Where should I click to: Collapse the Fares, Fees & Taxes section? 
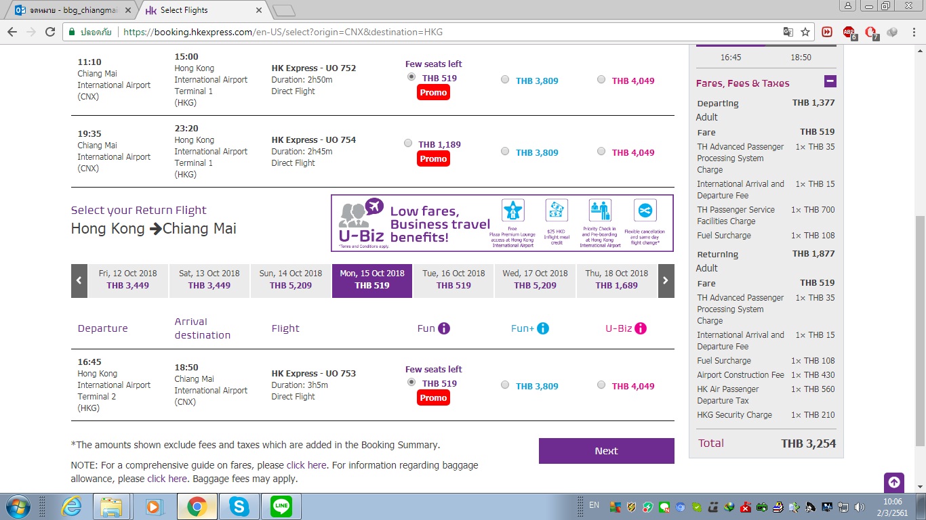830,82
